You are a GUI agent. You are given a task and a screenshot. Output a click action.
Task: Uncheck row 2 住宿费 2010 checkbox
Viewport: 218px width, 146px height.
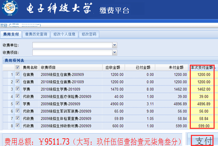point(17,81)
